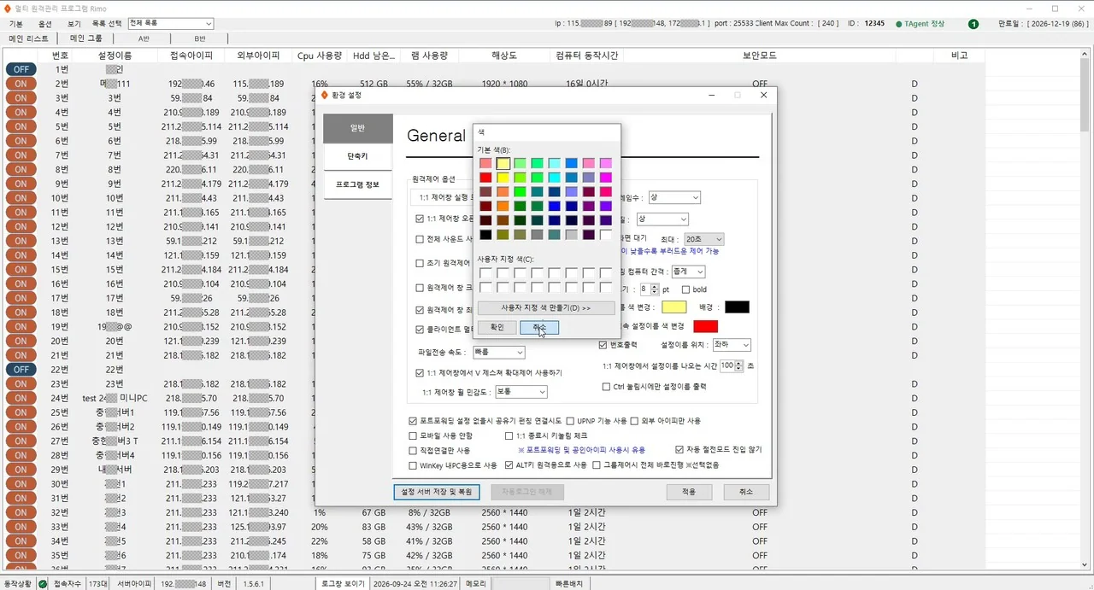Screen dimensions: 1094x590
Task: Click the ON badge for row 30번
Action: pos(21,483)
